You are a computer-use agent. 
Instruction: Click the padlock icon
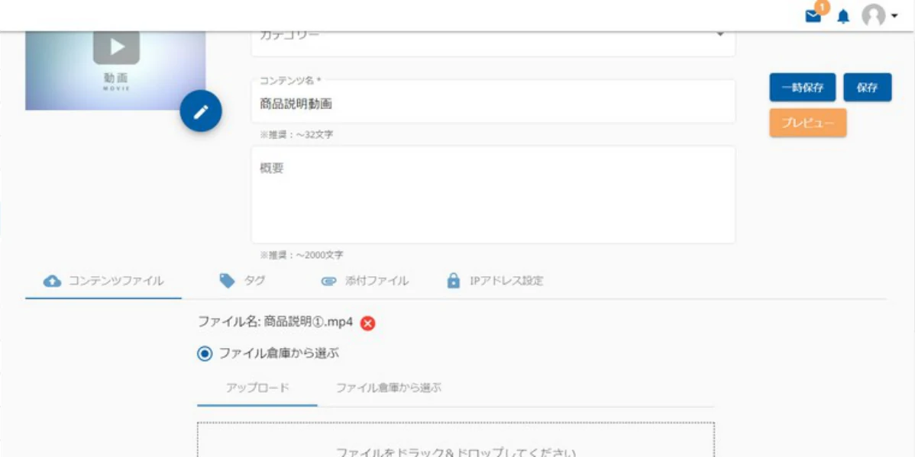[x=454, y=281]
